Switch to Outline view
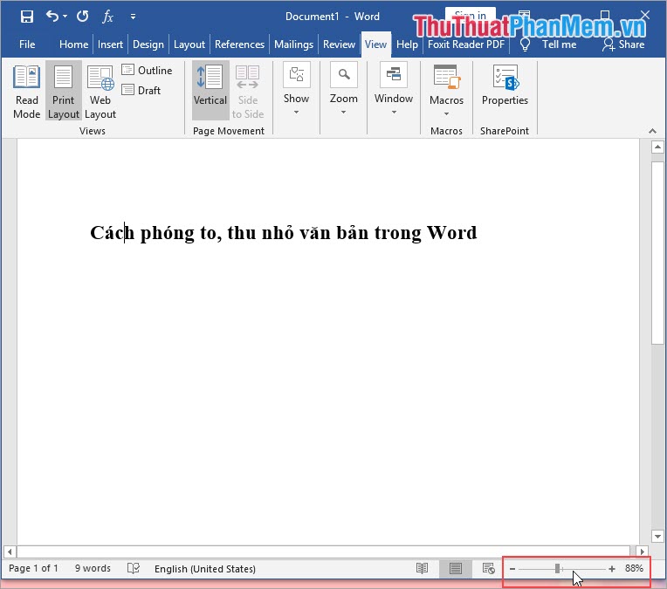Screen dimensions: 667x589 (148, 70)
